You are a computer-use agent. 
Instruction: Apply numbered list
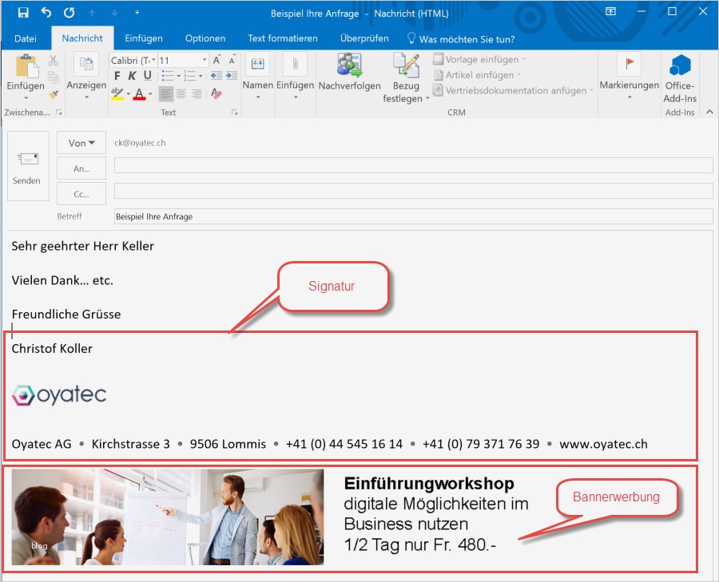pos(189,76)
